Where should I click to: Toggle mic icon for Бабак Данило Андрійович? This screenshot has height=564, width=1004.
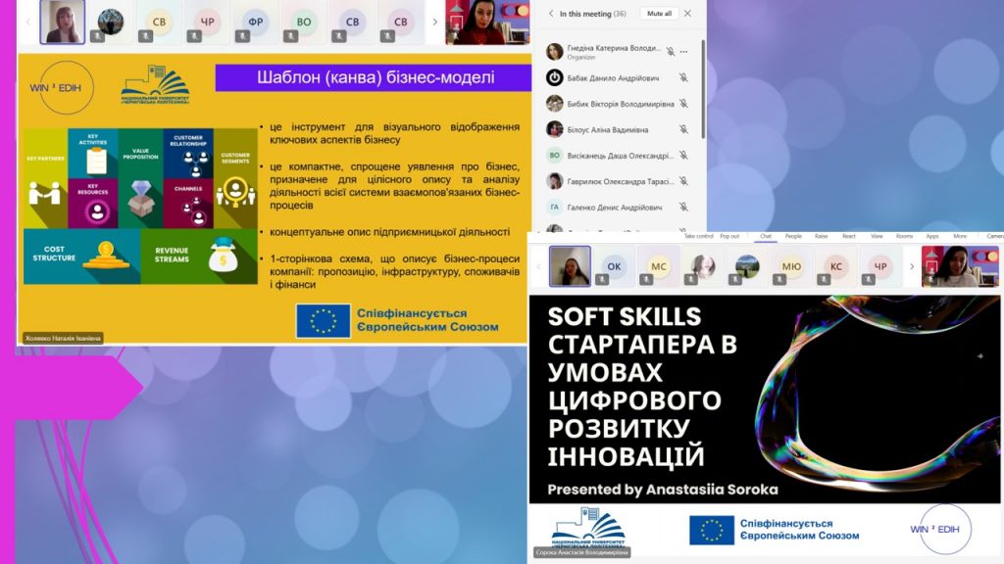[x=683, y=78]
